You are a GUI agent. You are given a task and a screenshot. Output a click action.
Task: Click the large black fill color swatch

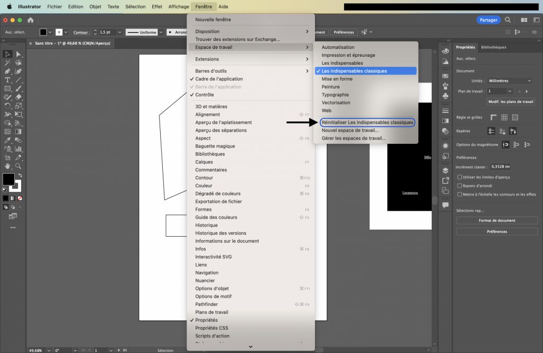(x=8, y=179)
